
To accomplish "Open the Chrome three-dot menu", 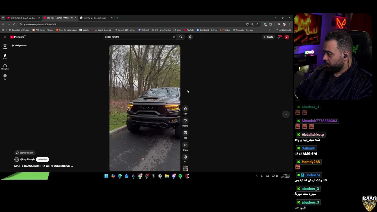I will pyautogui.click(x=290, y=24).
